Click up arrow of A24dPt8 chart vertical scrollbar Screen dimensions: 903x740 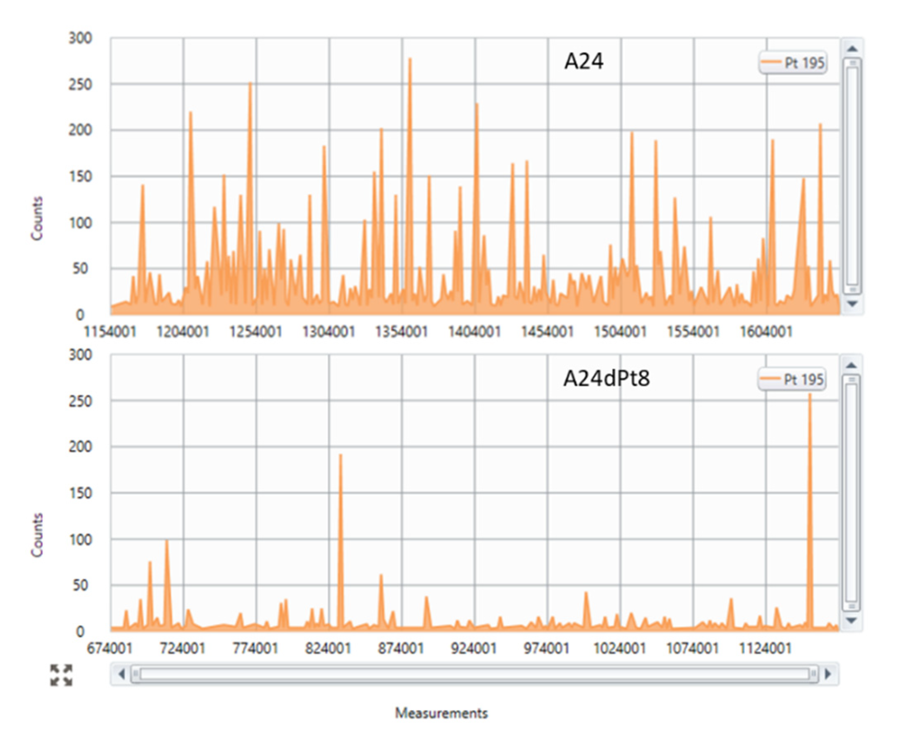click(851, 365)
